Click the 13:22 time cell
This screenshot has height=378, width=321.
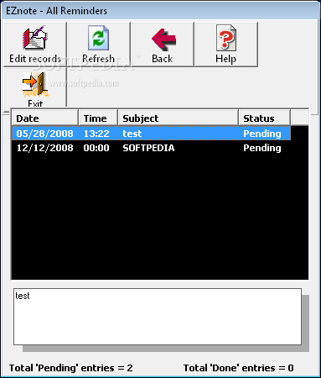[x=96, y=134]
